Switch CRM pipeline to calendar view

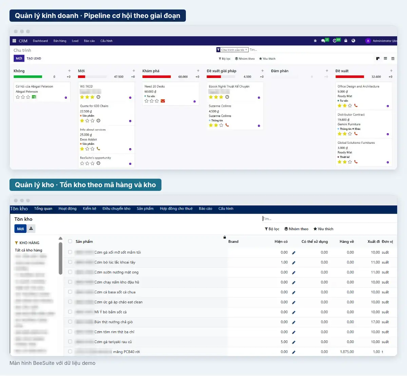coord(393,59)
